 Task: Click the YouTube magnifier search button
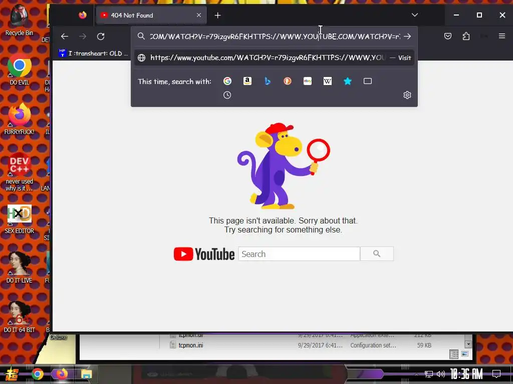(377, 253)
